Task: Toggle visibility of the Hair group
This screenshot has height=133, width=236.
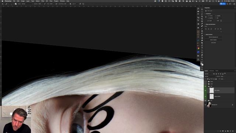Action: click(x=205, y=86)
